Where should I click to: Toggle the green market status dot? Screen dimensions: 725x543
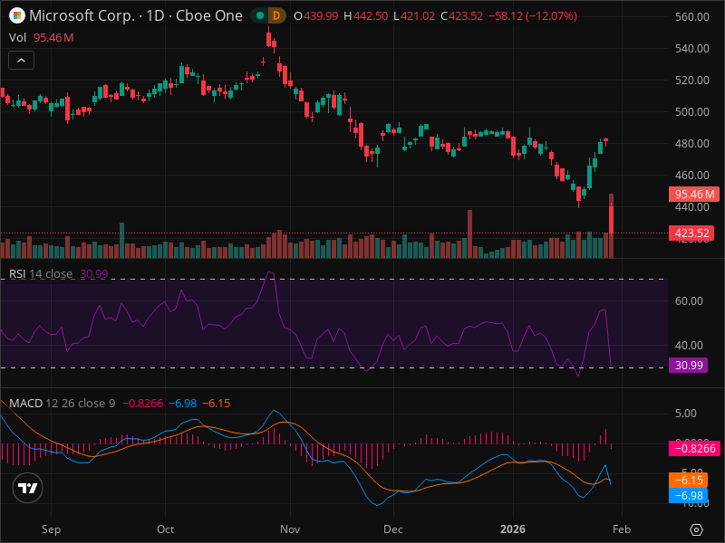point(260,15)
